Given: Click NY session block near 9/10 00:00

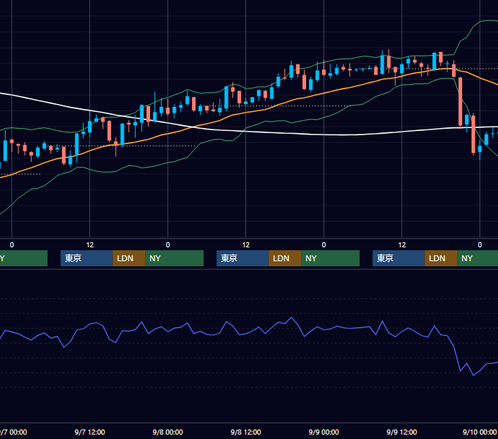Looking at the screenshot, I should [x=477, y=258].
